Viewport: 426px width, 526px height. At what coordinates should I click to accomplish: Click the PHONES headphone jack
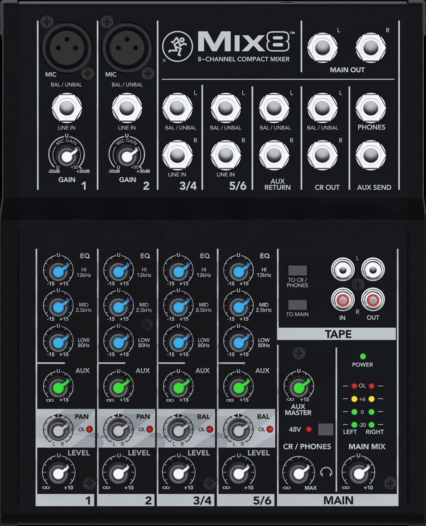point(371,108)
